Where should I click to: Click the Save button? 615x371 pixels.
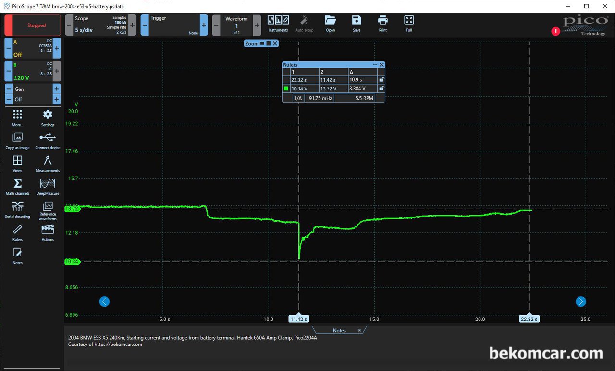point(357,24)
